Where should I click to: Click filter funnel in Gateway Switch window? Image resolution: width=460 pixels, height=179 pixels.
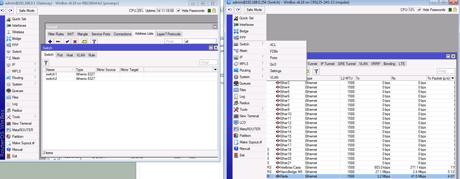(x=46, y=62)
